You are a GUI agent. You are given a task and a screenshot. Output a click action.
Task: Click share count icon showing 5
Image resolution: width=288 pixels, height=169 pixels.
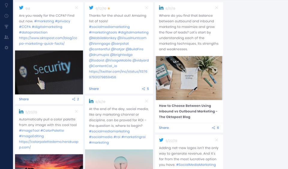(x=143, y=89)
